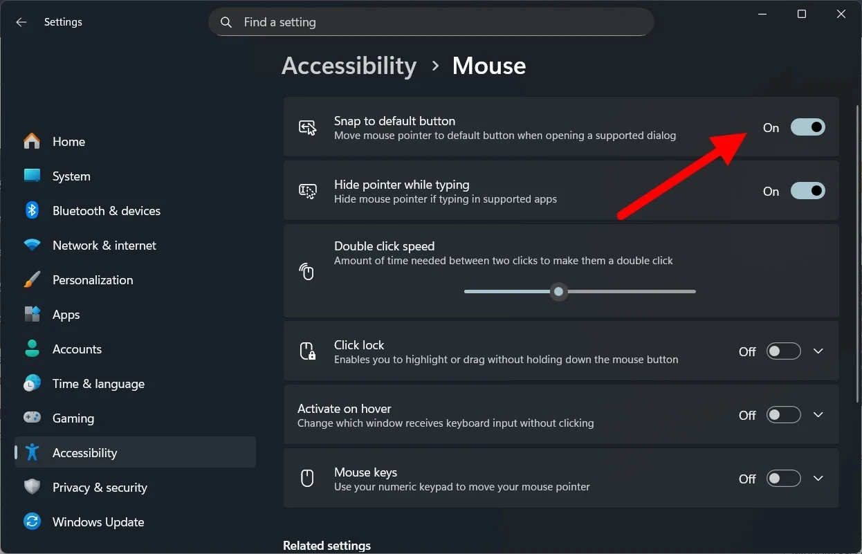Click the Personalization paintbrush icon
The image size is (862, 554).
point(32,279)
